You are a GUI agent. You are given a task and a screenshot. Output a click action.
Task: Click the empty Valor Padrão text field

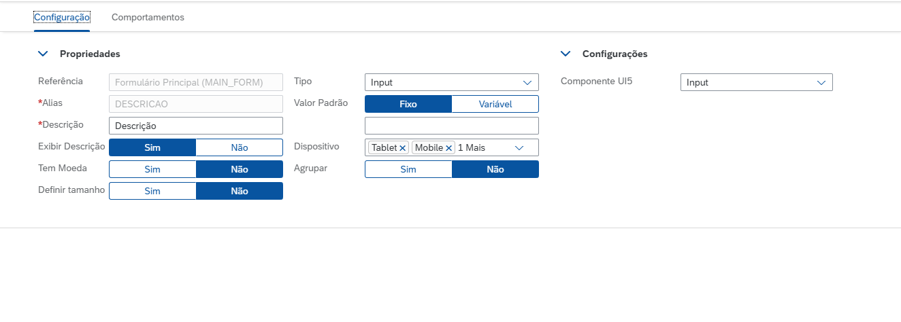point(451,126)
